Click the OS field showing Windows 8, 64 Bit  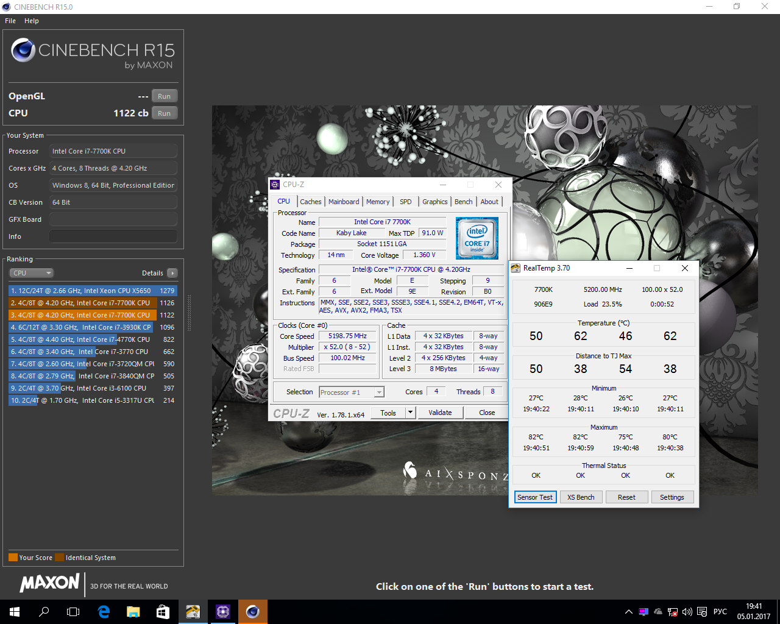click(113, 185)
